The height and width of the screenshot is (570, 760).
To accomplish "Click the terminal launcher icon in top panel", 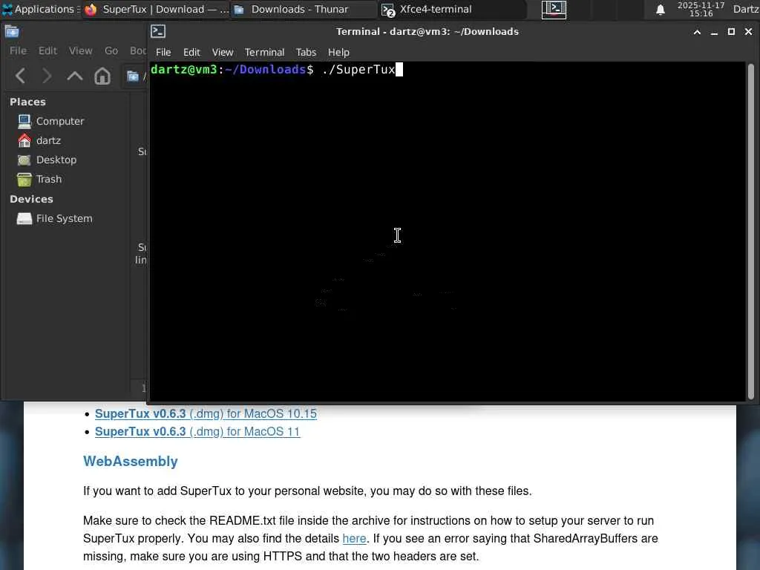I will click(554, 9).
